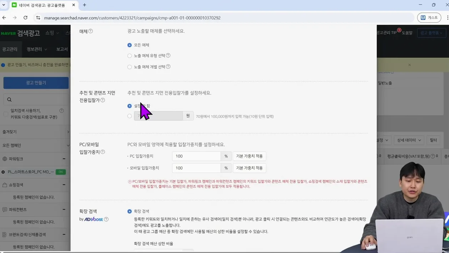The width and height of the screenshot is (449, 253).
Task: Select the 설정 안 함 radio button
Action: click(130, 106)
